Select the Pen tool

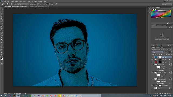[x=2, y=43]
